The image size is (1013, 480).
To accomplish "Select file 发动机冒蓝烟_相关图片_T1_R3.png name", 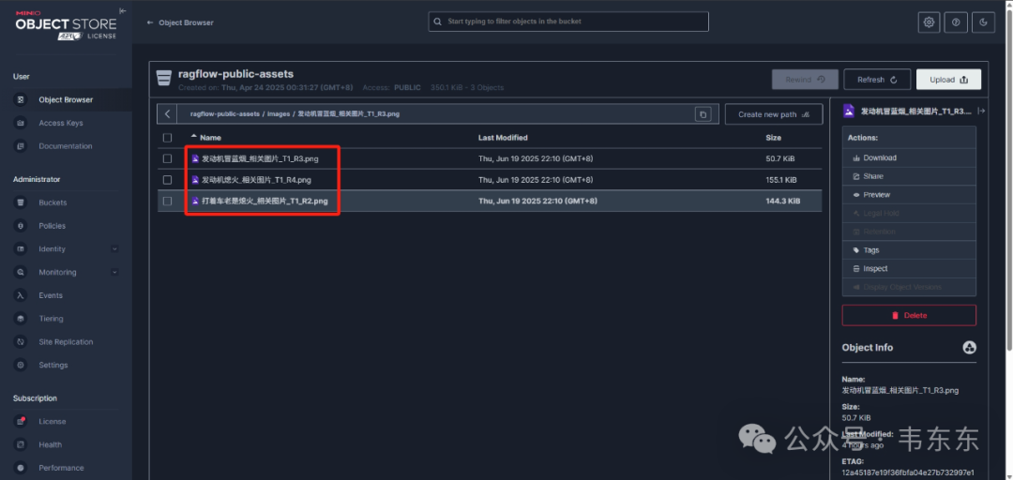I will tap(261, 158).
